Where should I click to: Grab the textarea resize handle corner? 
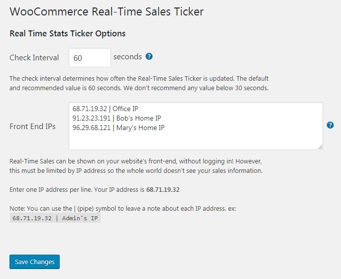320,147
